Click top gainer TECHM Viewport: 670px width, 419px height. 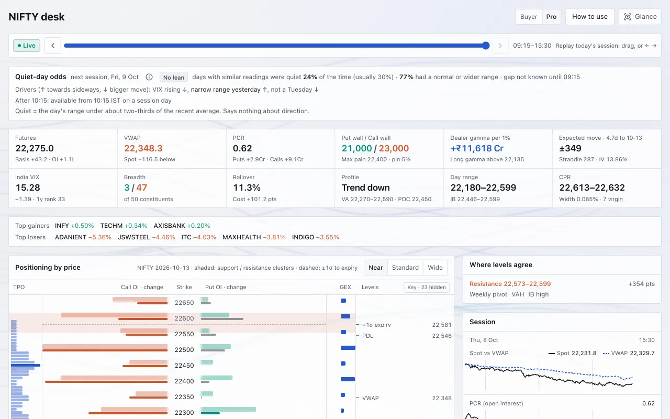(111, 226)
